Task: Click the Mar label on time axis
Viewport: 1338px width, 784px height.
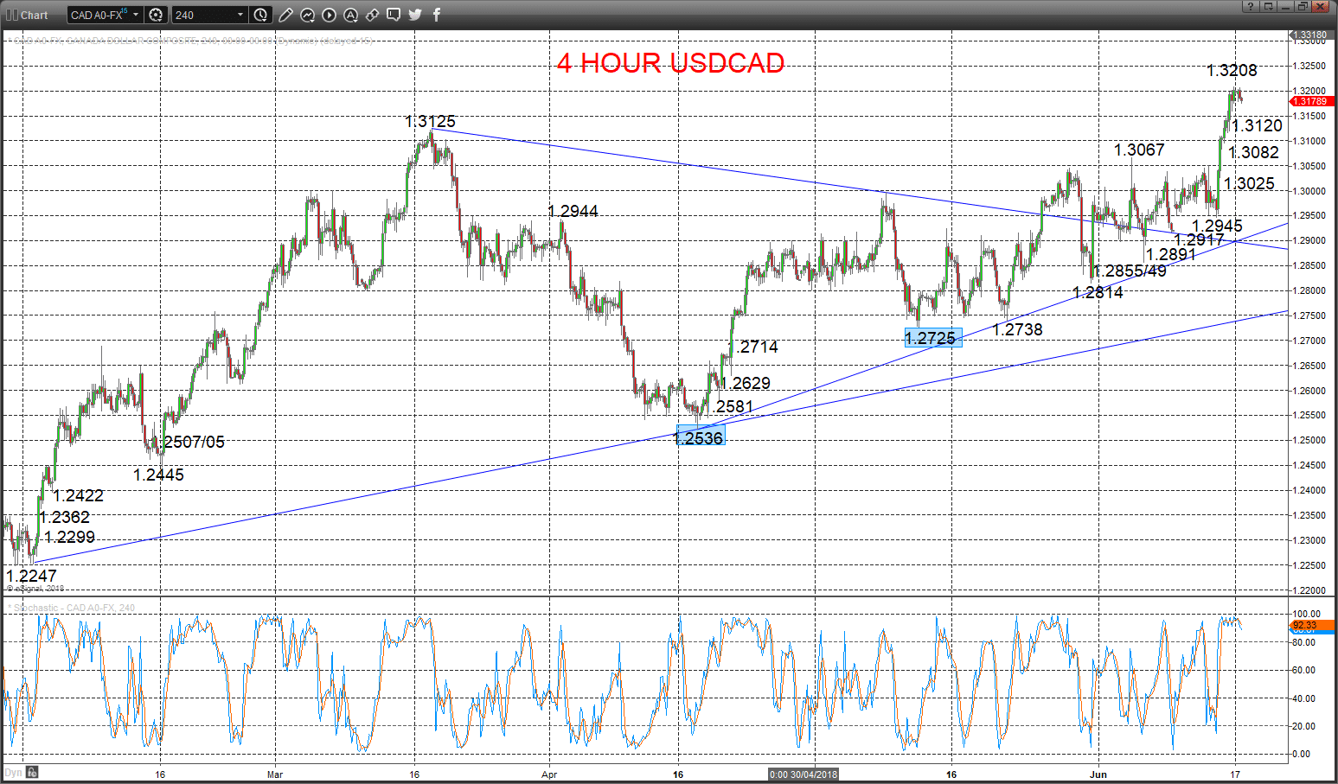Action: click(x=275, y=774)
